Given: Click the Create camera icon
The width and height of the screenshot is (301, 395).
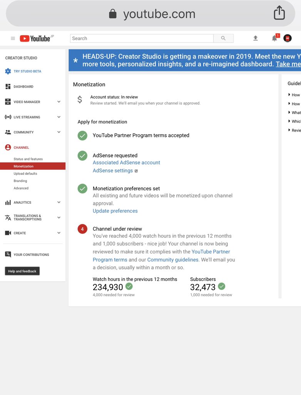Looking at the screenshot, I should (8, 233).
